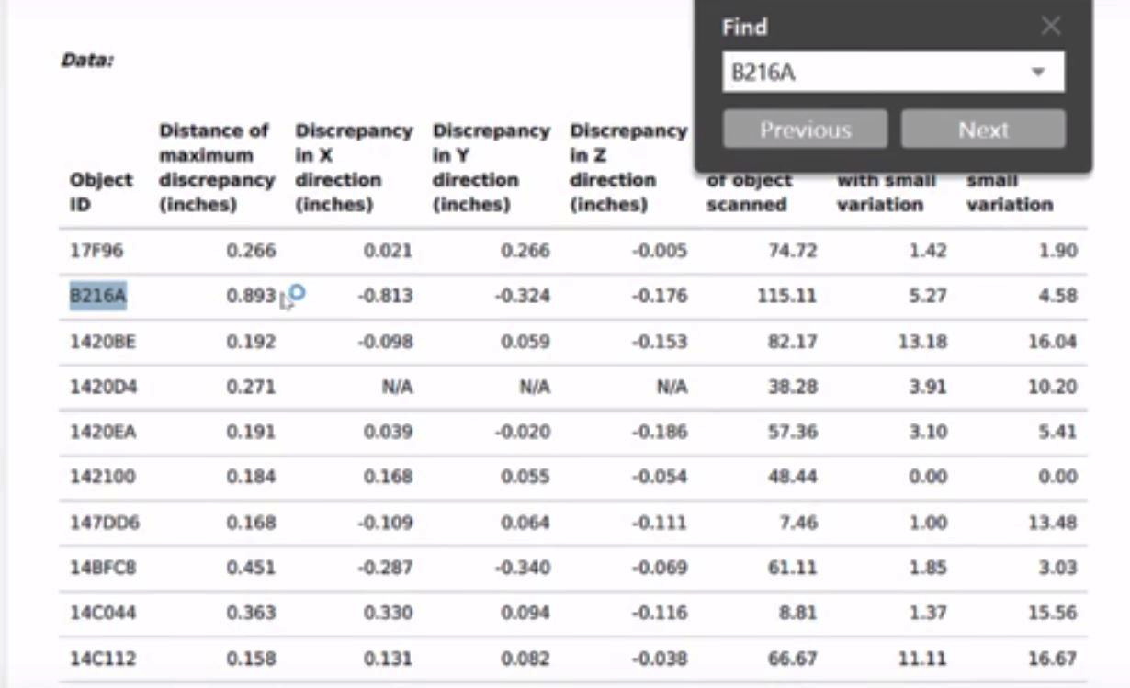
Task: Click the Find text field containing B216A
Action: [873, 73]
